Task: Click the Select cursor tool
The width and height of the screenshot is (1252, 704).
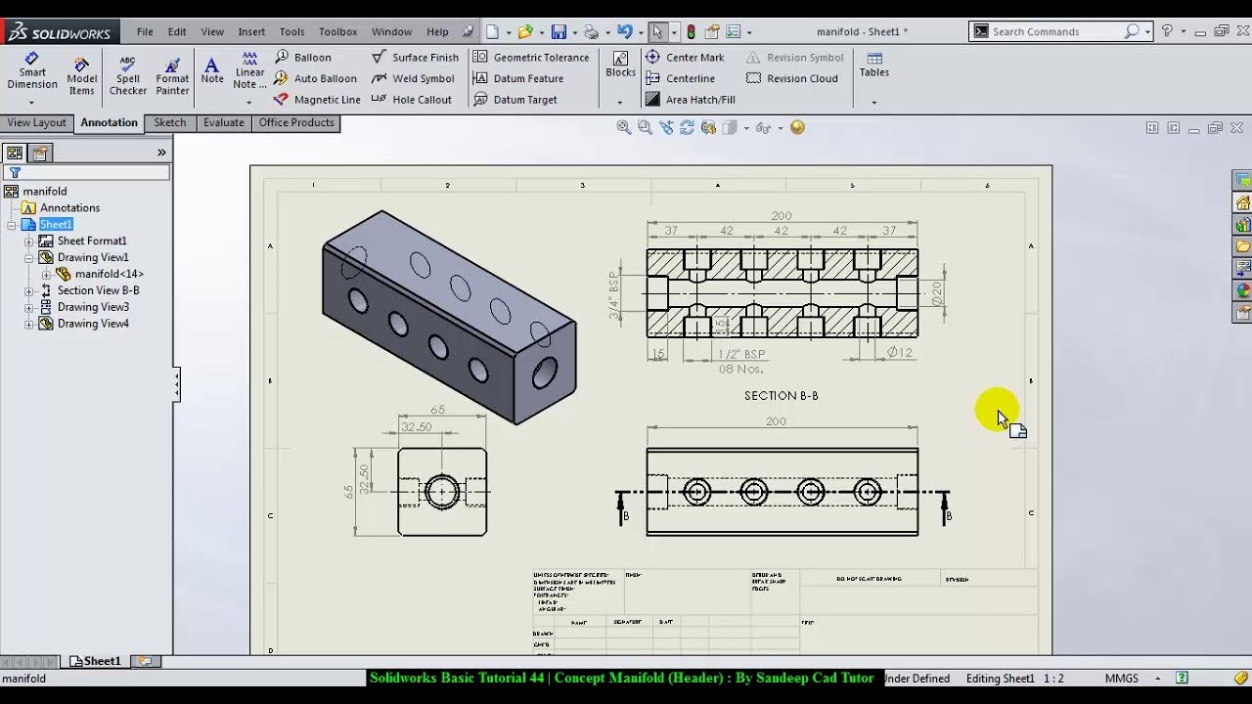Action: (x=657, y=32)
